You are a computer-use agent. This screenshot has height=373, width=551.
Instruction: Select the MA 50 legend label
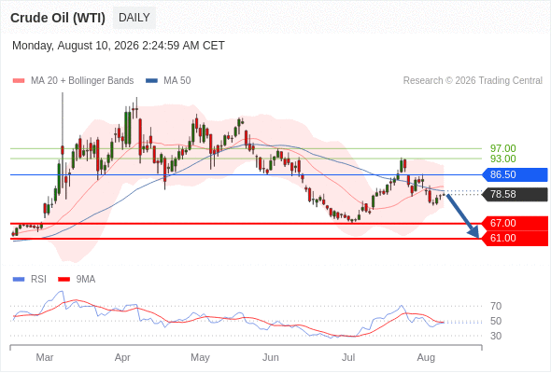click(177, 81)
